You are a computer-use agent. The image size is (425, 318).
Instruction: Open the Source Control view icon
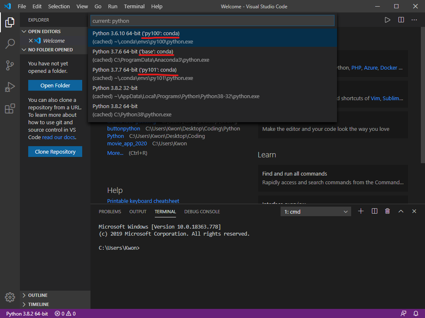pyautogui.click(x=10, y=65)
